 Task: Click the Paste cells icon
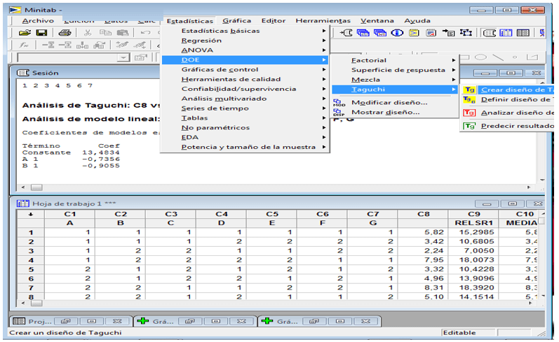(x=122, y=33)
